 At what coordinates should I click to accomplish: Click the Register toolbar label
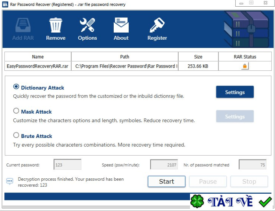157,38
